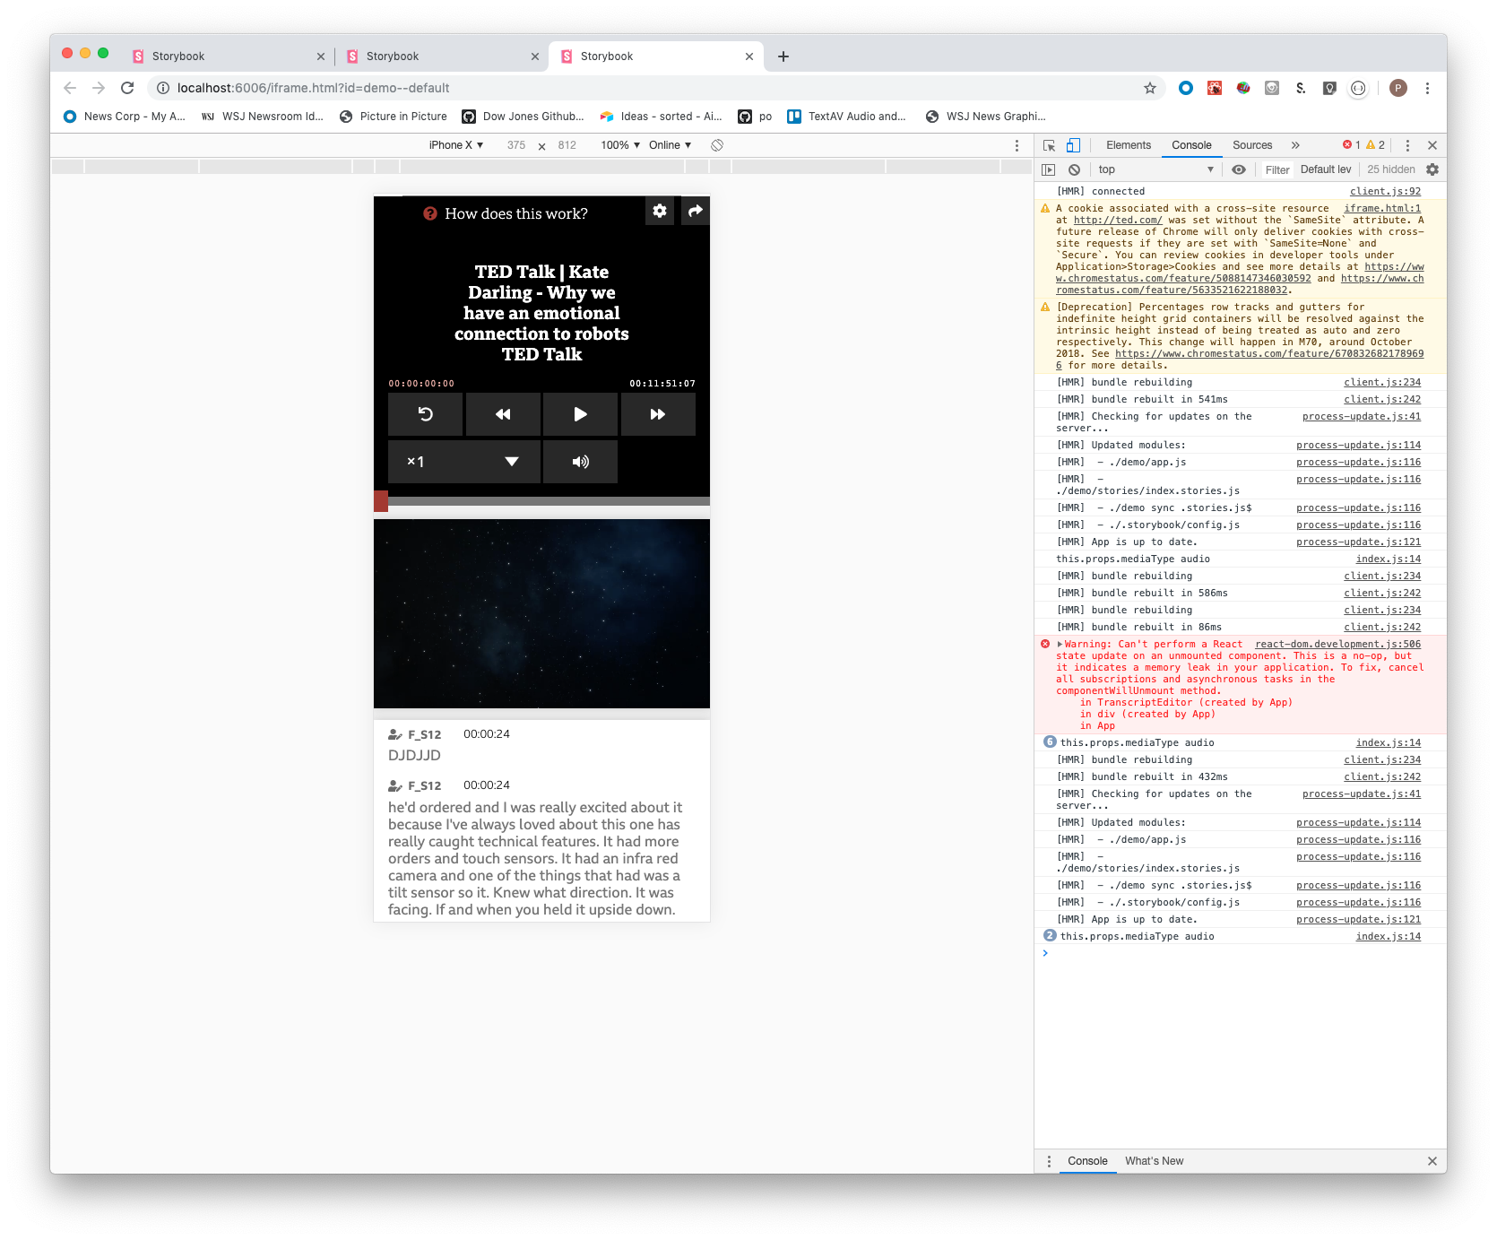
Task: Show the console sidebar
Action: coord(1049,169)
